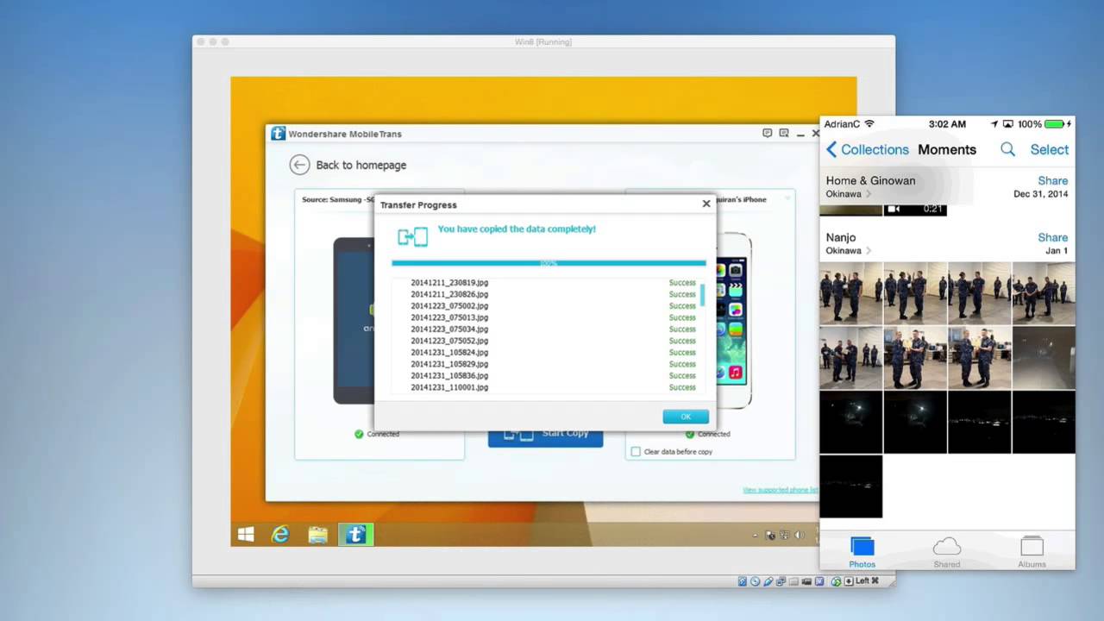Open the MobileTrans feedback chat icon
Viewport: 1104px width, 621px height.
767,134
